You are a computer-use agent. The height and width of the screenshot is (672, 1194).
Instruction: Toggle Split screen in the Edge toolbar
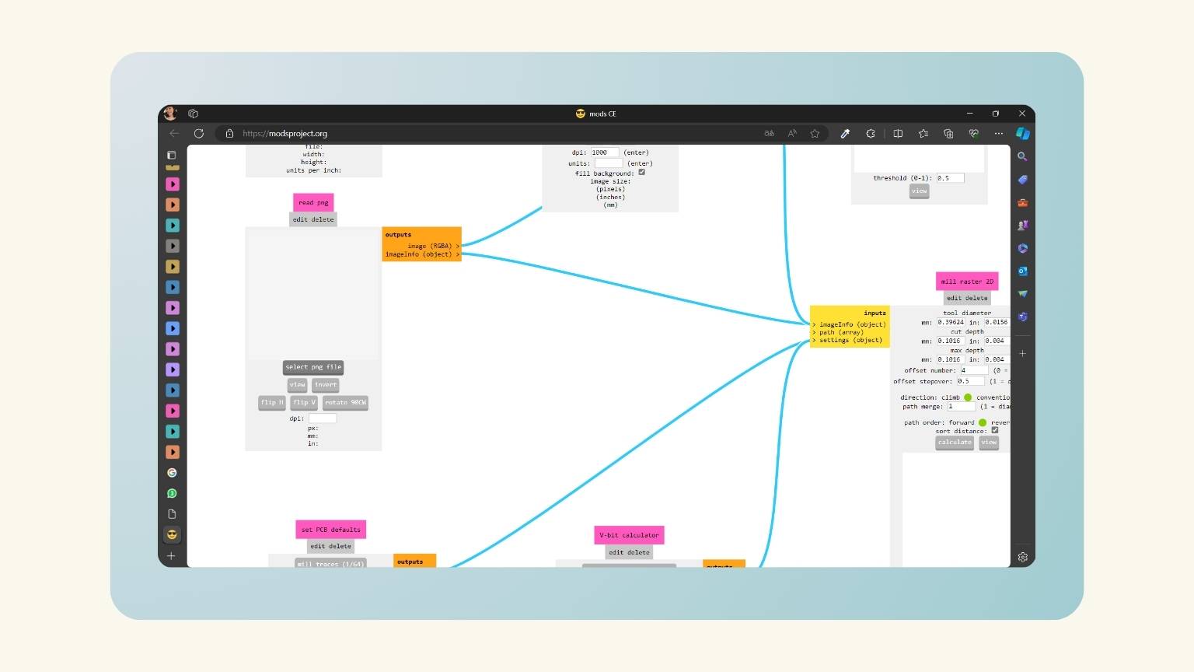tap(898, 133)
